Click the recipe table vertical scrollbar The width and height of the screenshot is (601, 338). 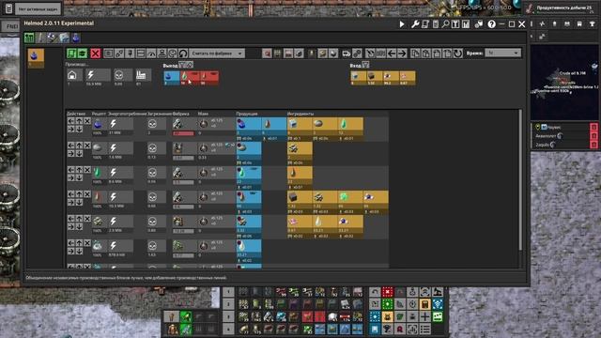[x=520, y=180]
